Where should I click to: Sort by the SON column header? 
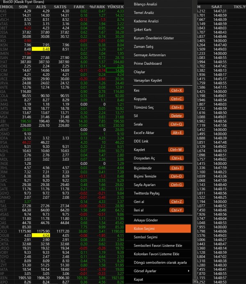click(x=23, y=7)
